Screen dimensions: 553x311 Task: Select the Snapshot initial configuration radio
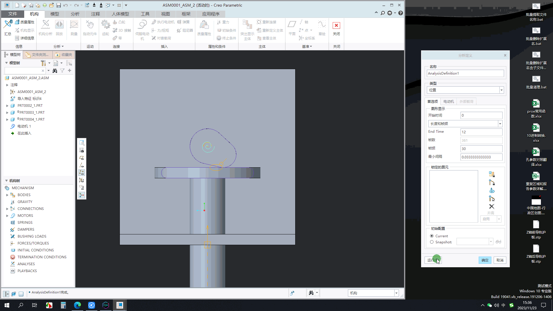(432, 242)
